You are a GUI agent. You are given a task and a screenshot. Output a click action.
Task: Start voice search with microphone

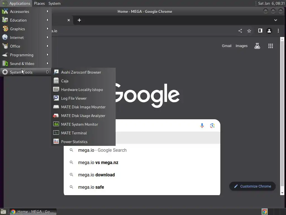[x=202, y=125]
